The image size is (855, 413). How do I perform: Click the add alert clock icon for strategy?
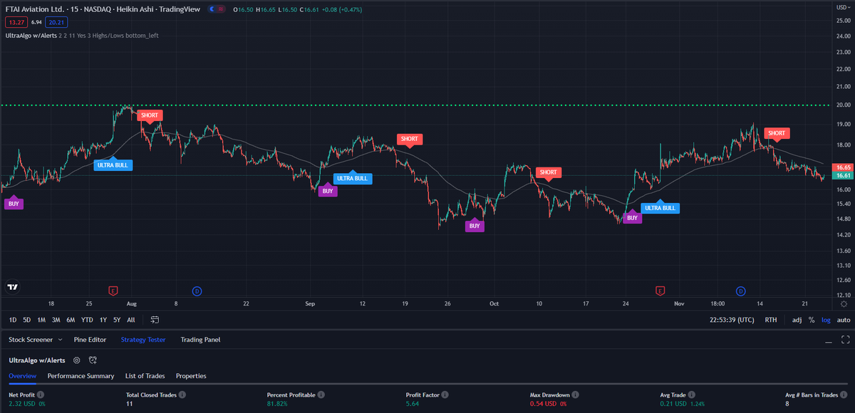point(93,360)
